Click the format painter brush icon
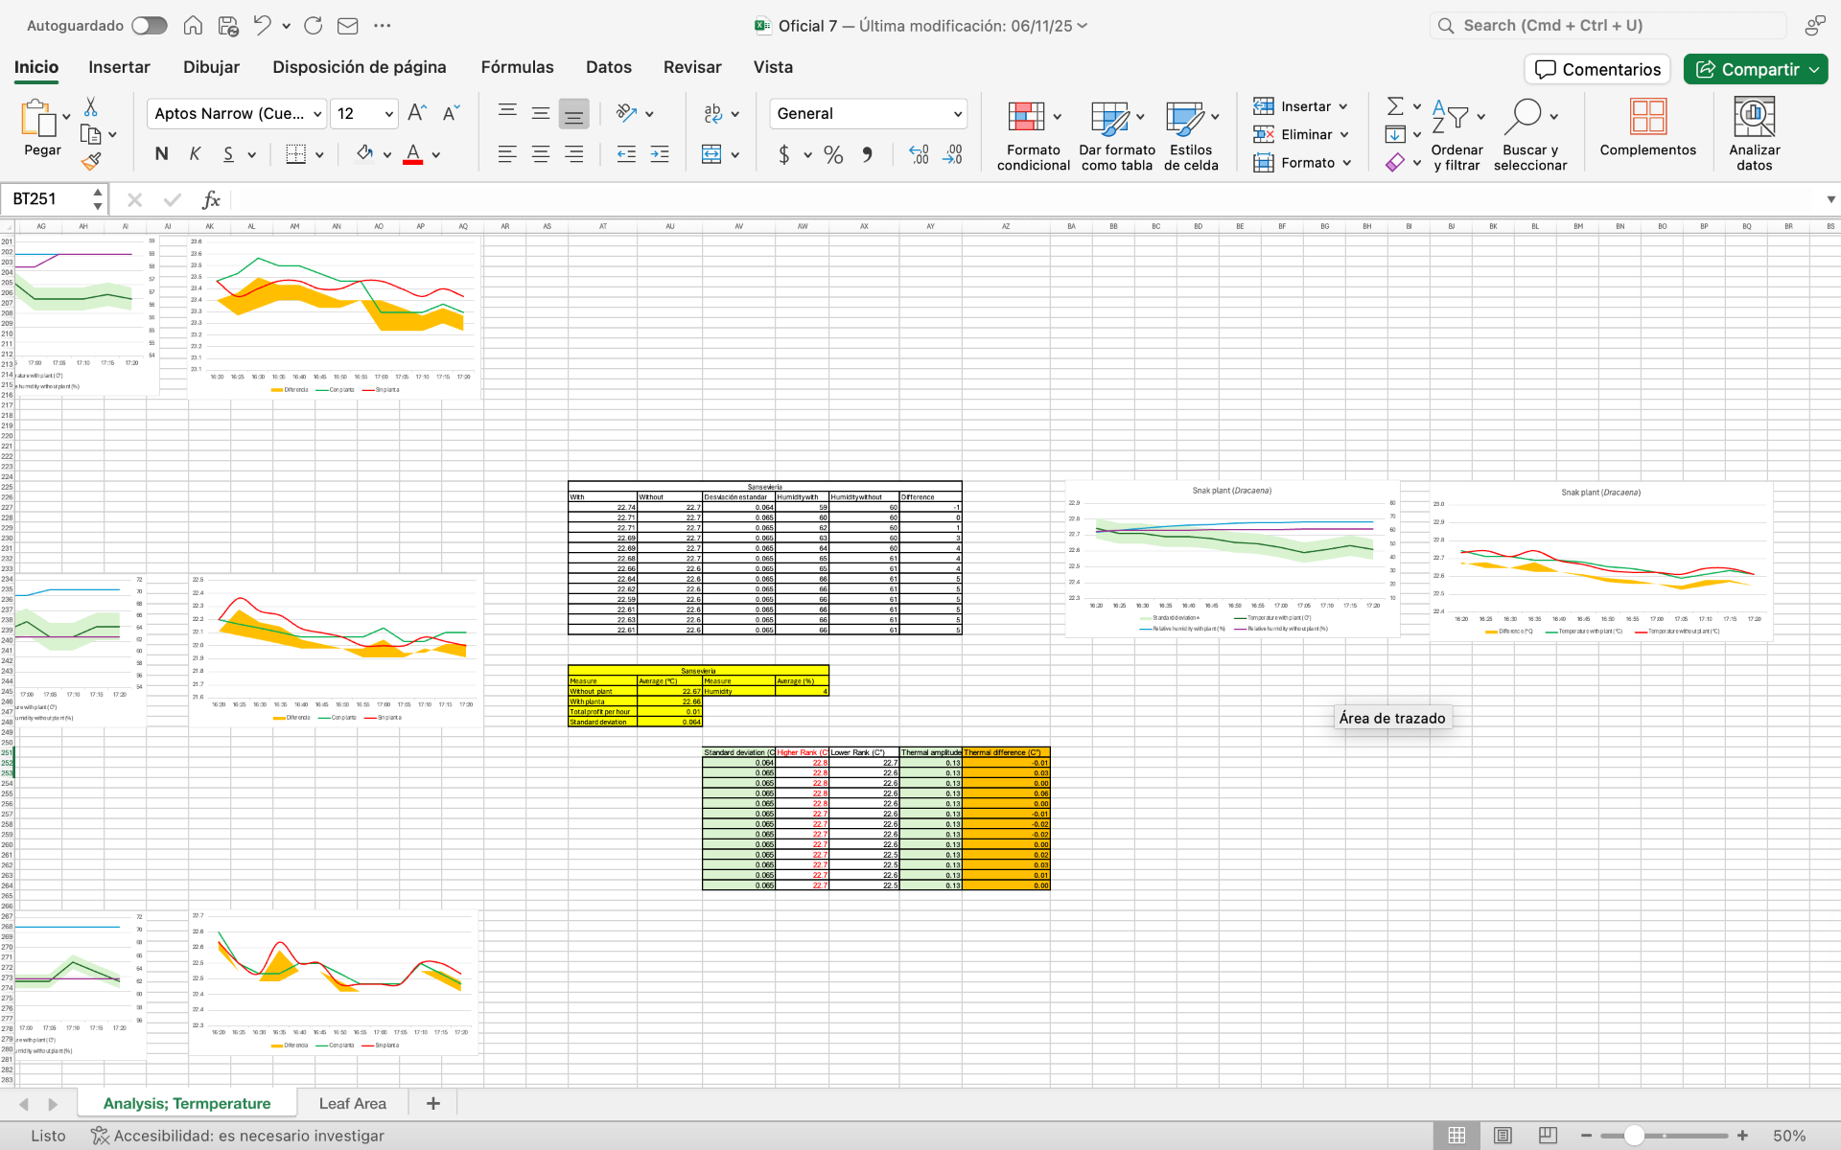 (91, 162)
